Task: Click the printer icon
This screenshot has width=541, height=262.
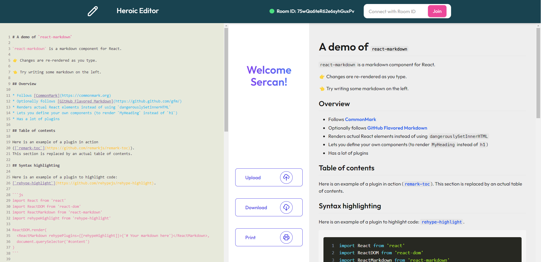Action: click(286, 237)
